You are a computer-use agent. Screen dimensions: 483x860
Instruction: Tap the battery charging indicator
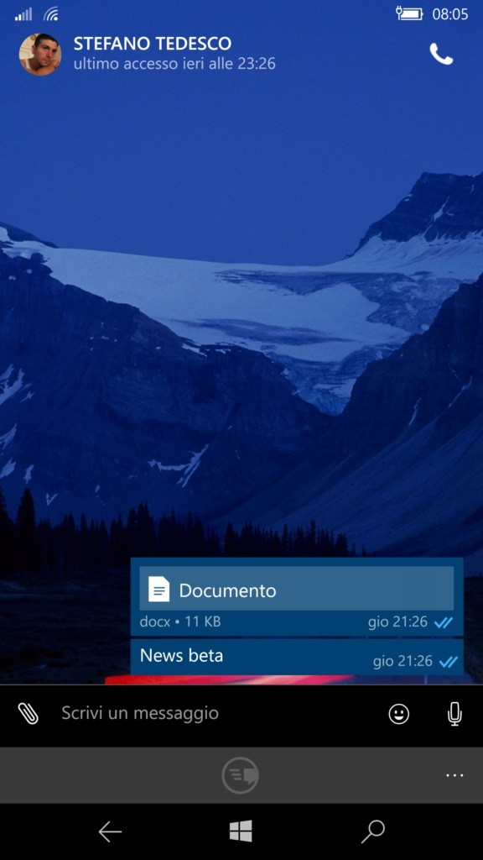tap(409, 13)
